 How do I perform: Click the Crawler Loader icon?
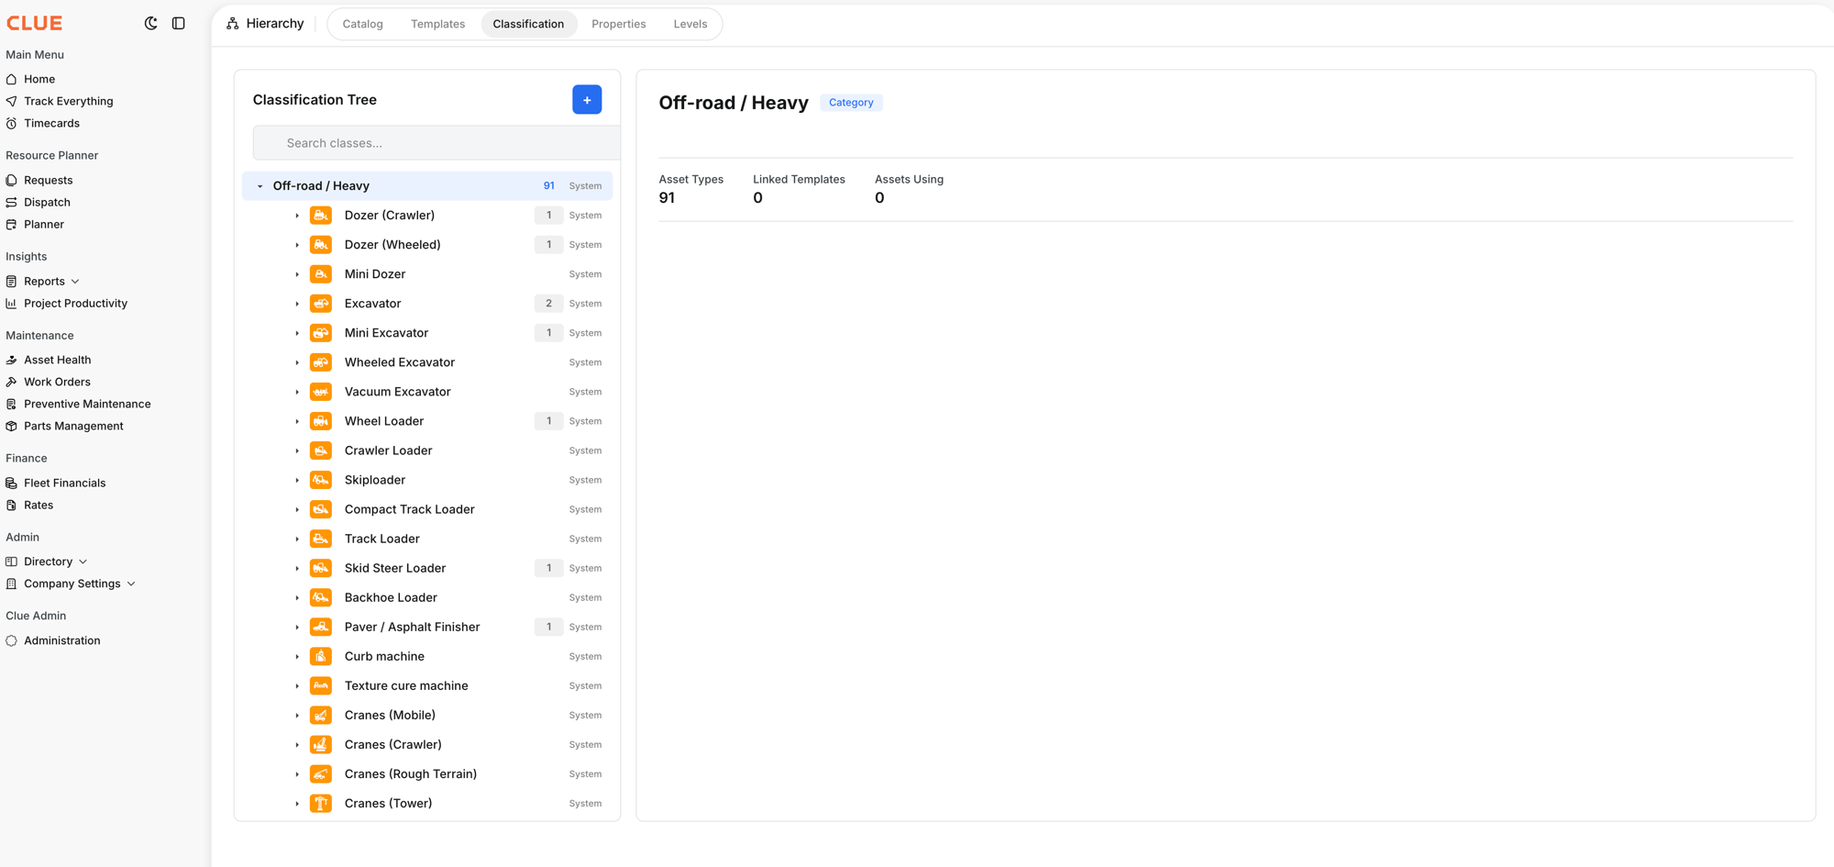tap(321, 450)
